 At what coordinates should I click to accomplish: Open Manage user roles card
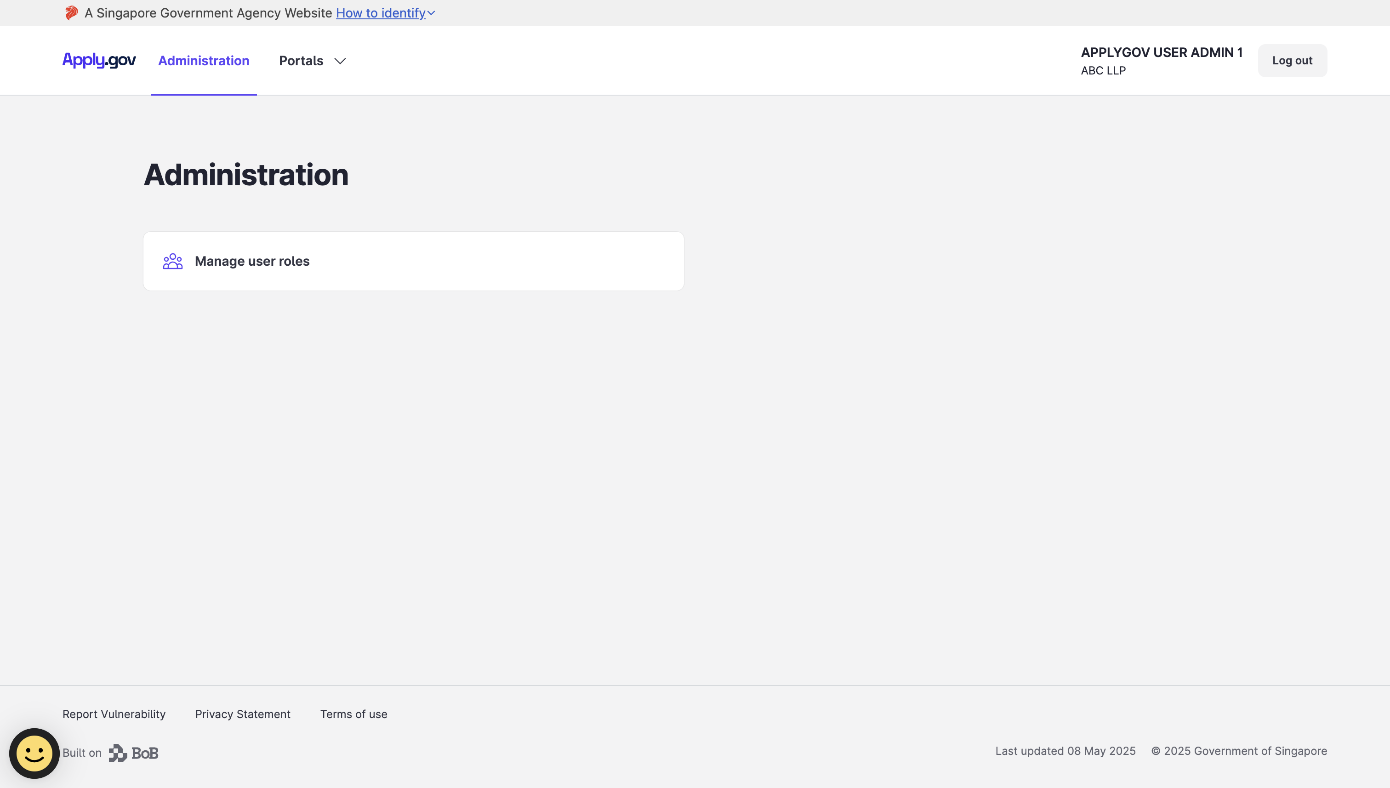pyautogui.click(x=413, y=261)
